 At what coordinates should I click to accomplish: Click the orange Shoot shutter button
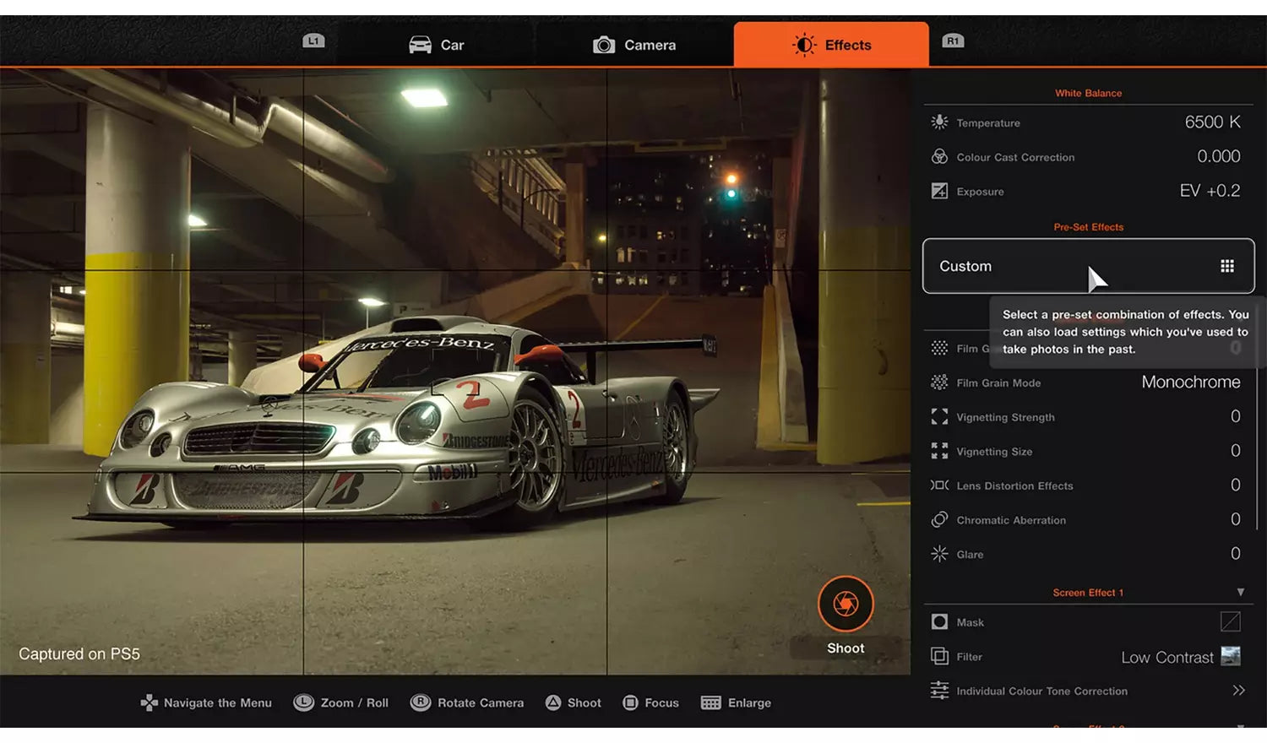click(846, 604)
